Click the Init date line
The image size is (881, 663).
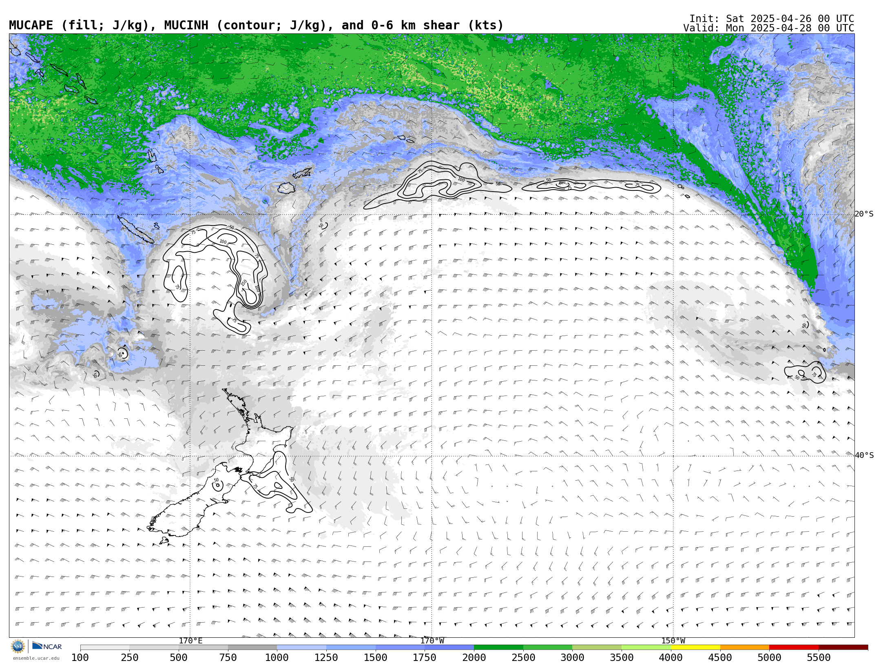772,19
